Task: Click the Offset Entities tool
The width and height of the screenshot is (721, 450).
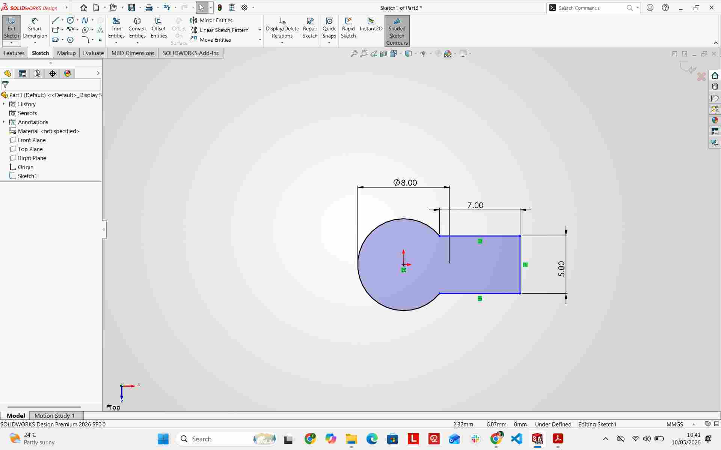Action: click(x=158, y=28)
